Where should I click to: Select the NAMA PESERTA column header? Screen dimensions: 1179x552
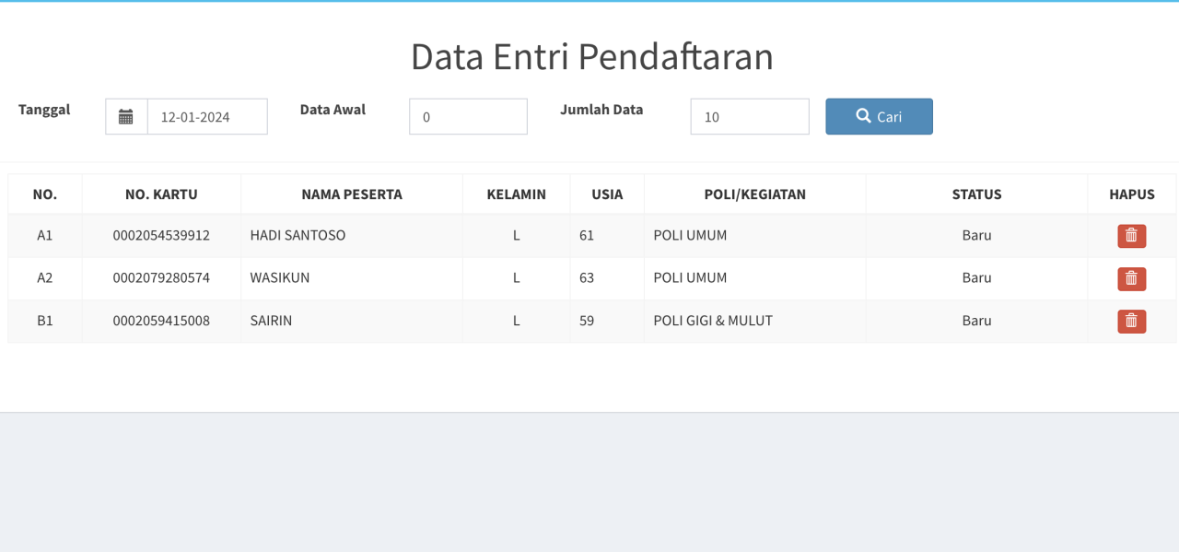(x=351, y=194)
